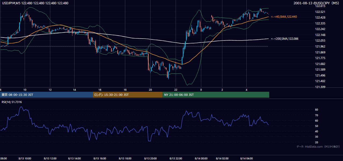Screen dimensions: 343x161
Task: Click hour label 2 below price chart
Action: (x=222, y=90)
